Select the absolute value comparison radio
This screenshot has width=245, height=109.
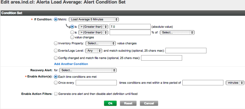(72, 27)
